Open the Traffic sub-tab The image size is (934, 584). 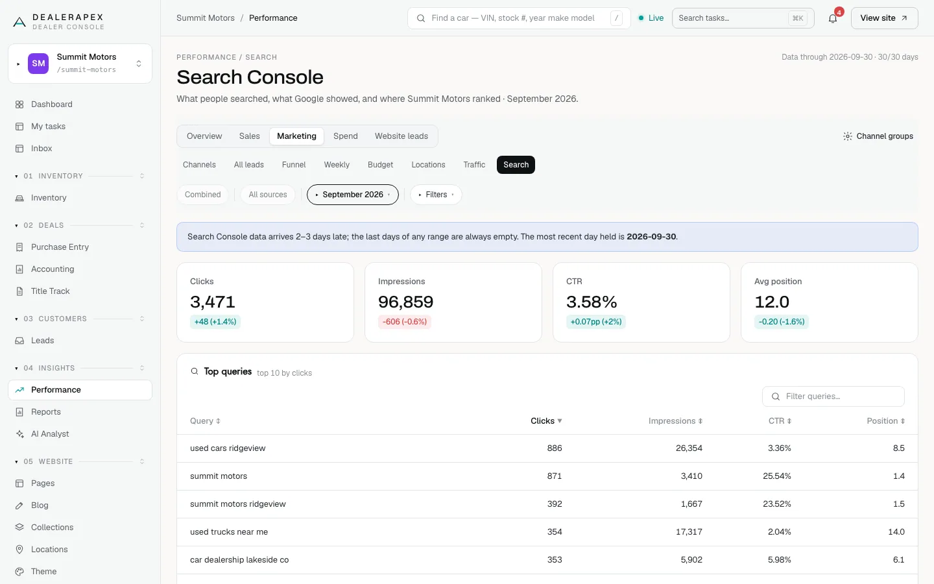click(474, 165)
